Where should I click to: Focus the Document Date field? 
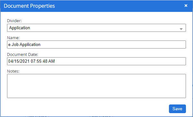pyautogui.click(x=96, y=61)
